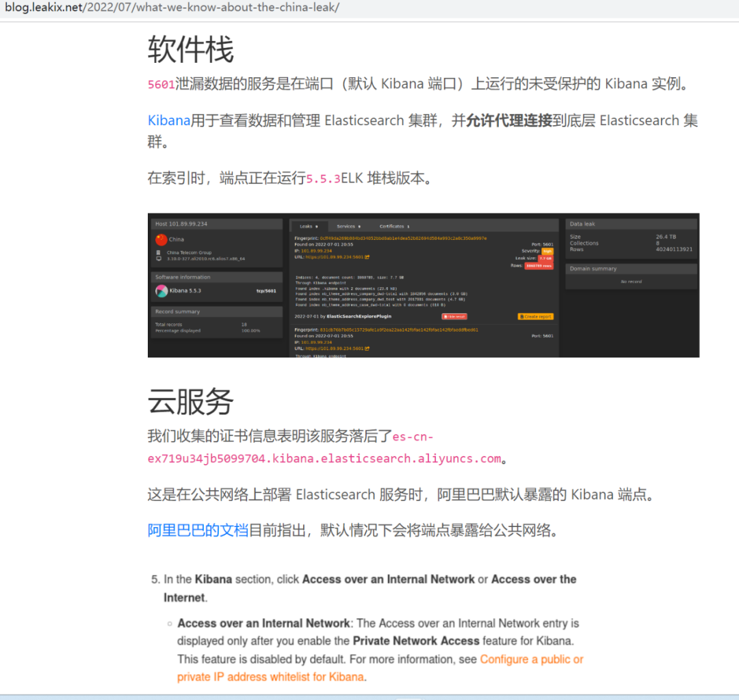The width and height of the screenshot is (739, 700).
Task: Click the external-link icon after the first leak URL
Action: 367,257
